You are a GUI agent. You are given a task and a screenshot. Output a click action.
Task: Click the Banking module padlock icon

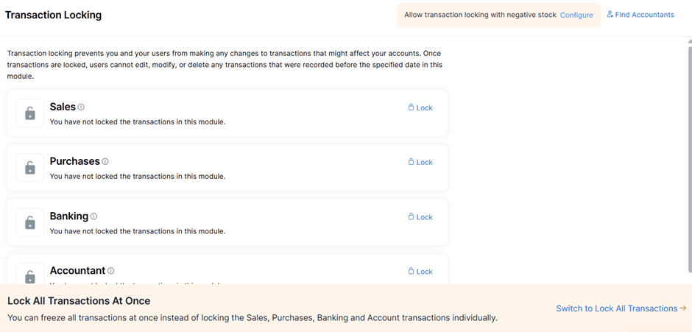coord(30,222)
